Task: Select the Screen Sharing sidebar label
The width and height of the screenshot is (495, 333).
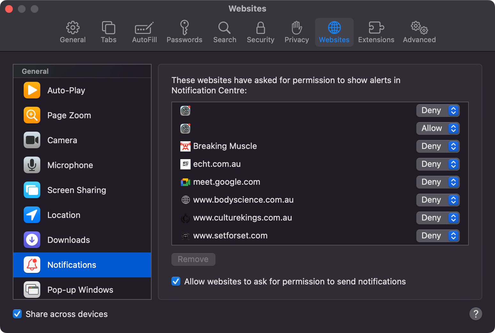Action: pyautogui.click(x=76, y=190)
